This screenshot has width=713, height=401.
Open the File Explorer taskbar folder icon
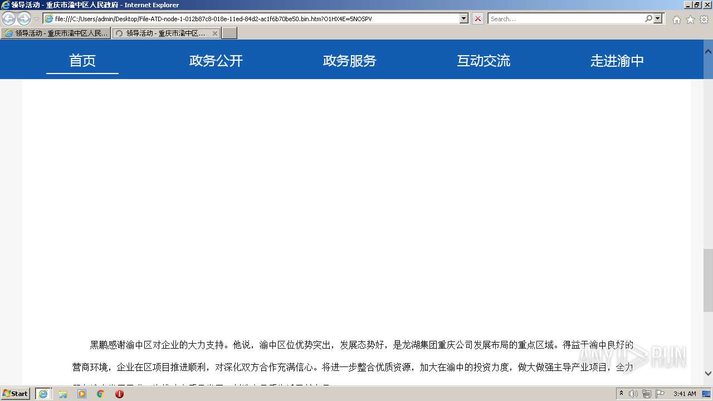click(63, 394)
